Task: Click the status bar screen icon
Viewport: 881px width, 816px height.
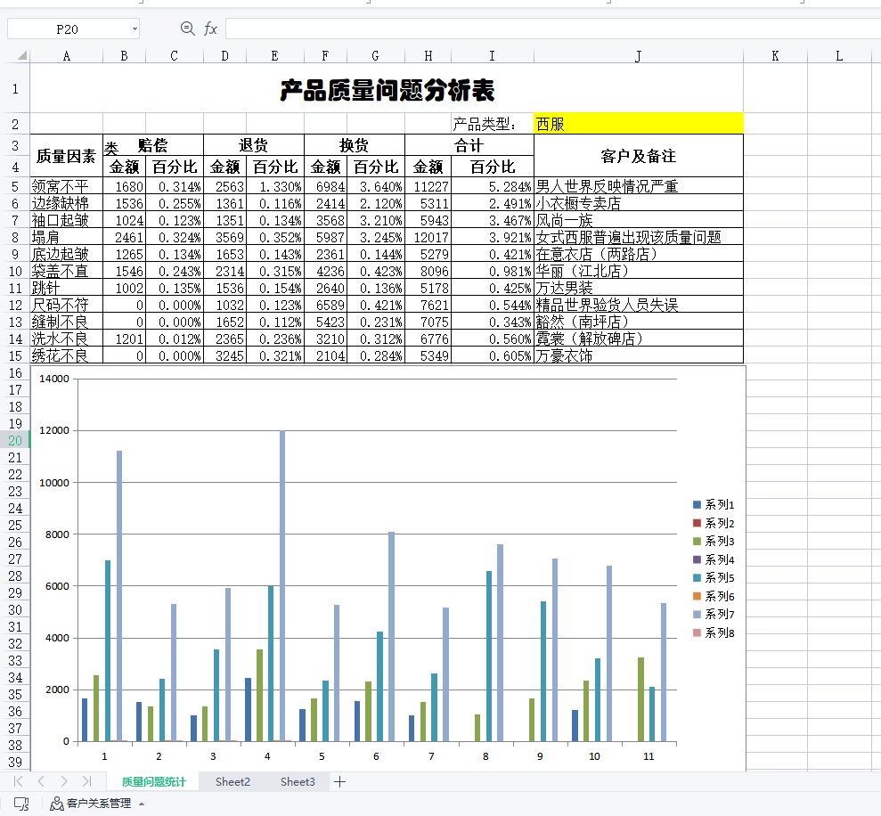Action: point(21,804)
